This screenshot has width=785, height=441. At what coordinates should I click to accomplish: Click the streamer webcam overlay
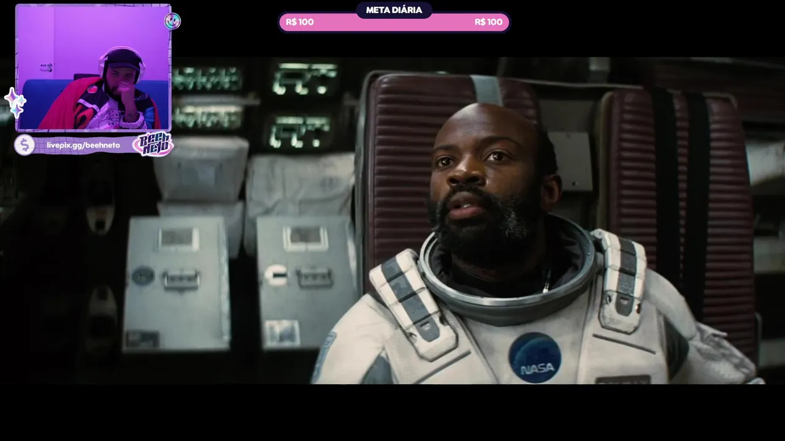click(x=93, y=68)
